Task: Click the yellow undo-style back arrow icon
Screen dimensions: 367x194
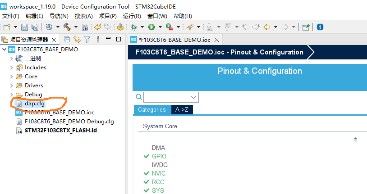Action: [97, 27]
